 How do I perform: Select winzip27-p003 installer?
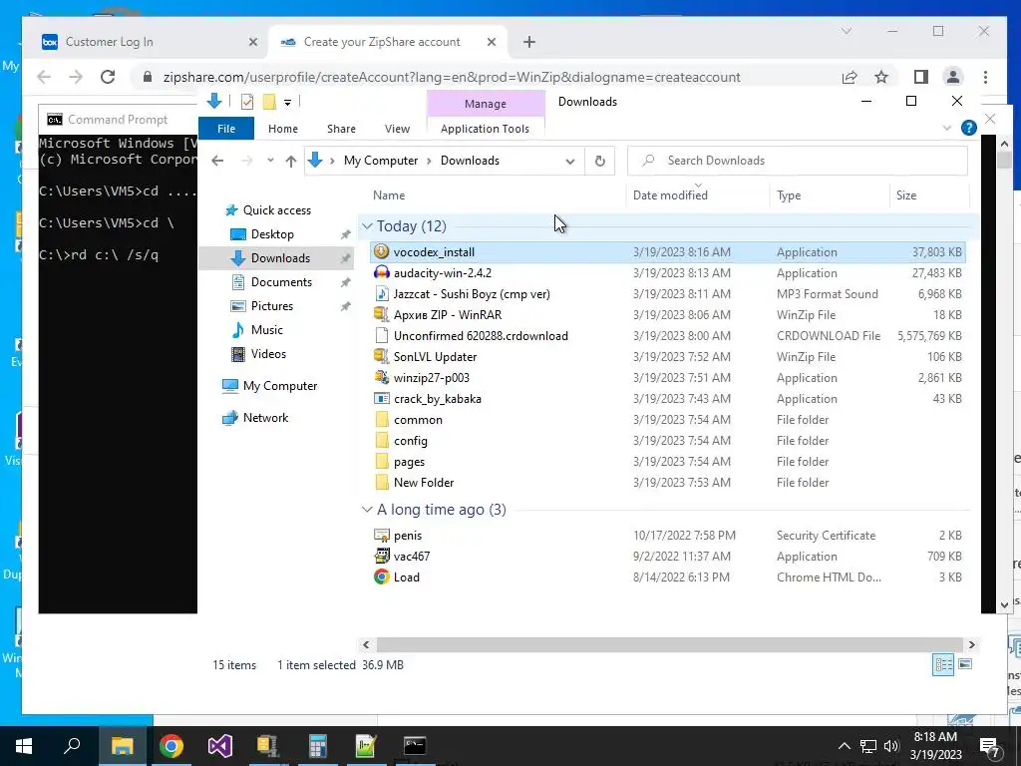(431, 378)
